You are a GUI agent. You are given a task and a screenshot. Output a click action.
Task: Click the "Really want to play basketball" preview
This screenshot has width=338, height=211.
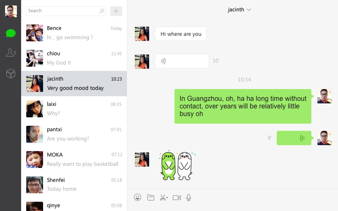[x=82, y=164]
